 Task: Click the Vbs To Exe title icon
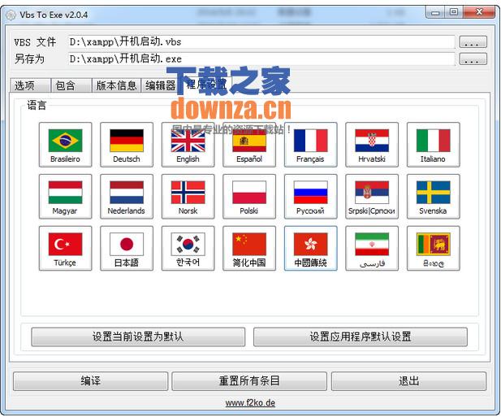pos(11,15)
